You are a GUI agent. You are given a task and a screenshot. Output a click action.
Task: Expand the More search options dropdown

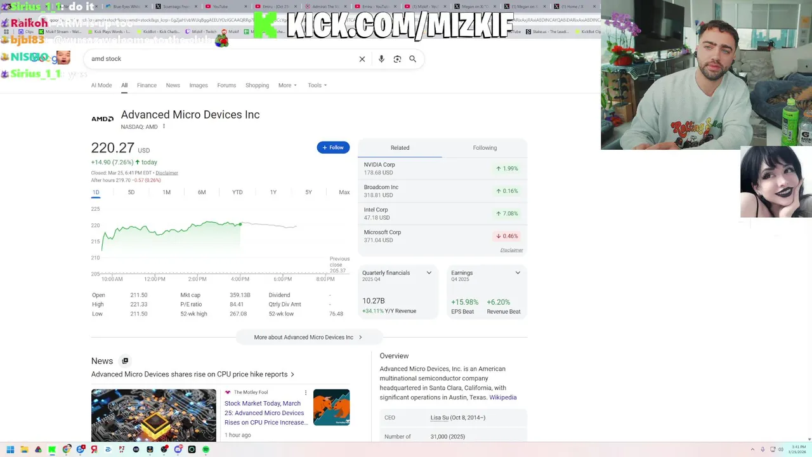[x=287, y=85]
